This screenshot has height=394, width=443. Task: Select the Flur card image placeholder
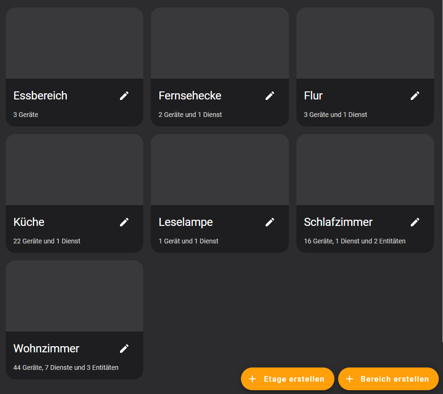click(365, 43)
